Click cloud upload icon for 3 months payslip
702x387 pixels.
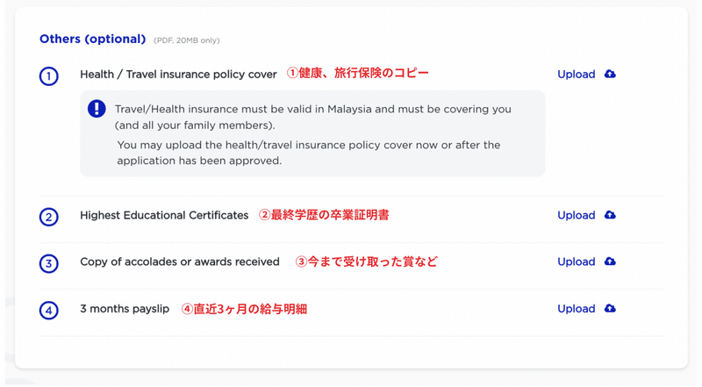610,309
